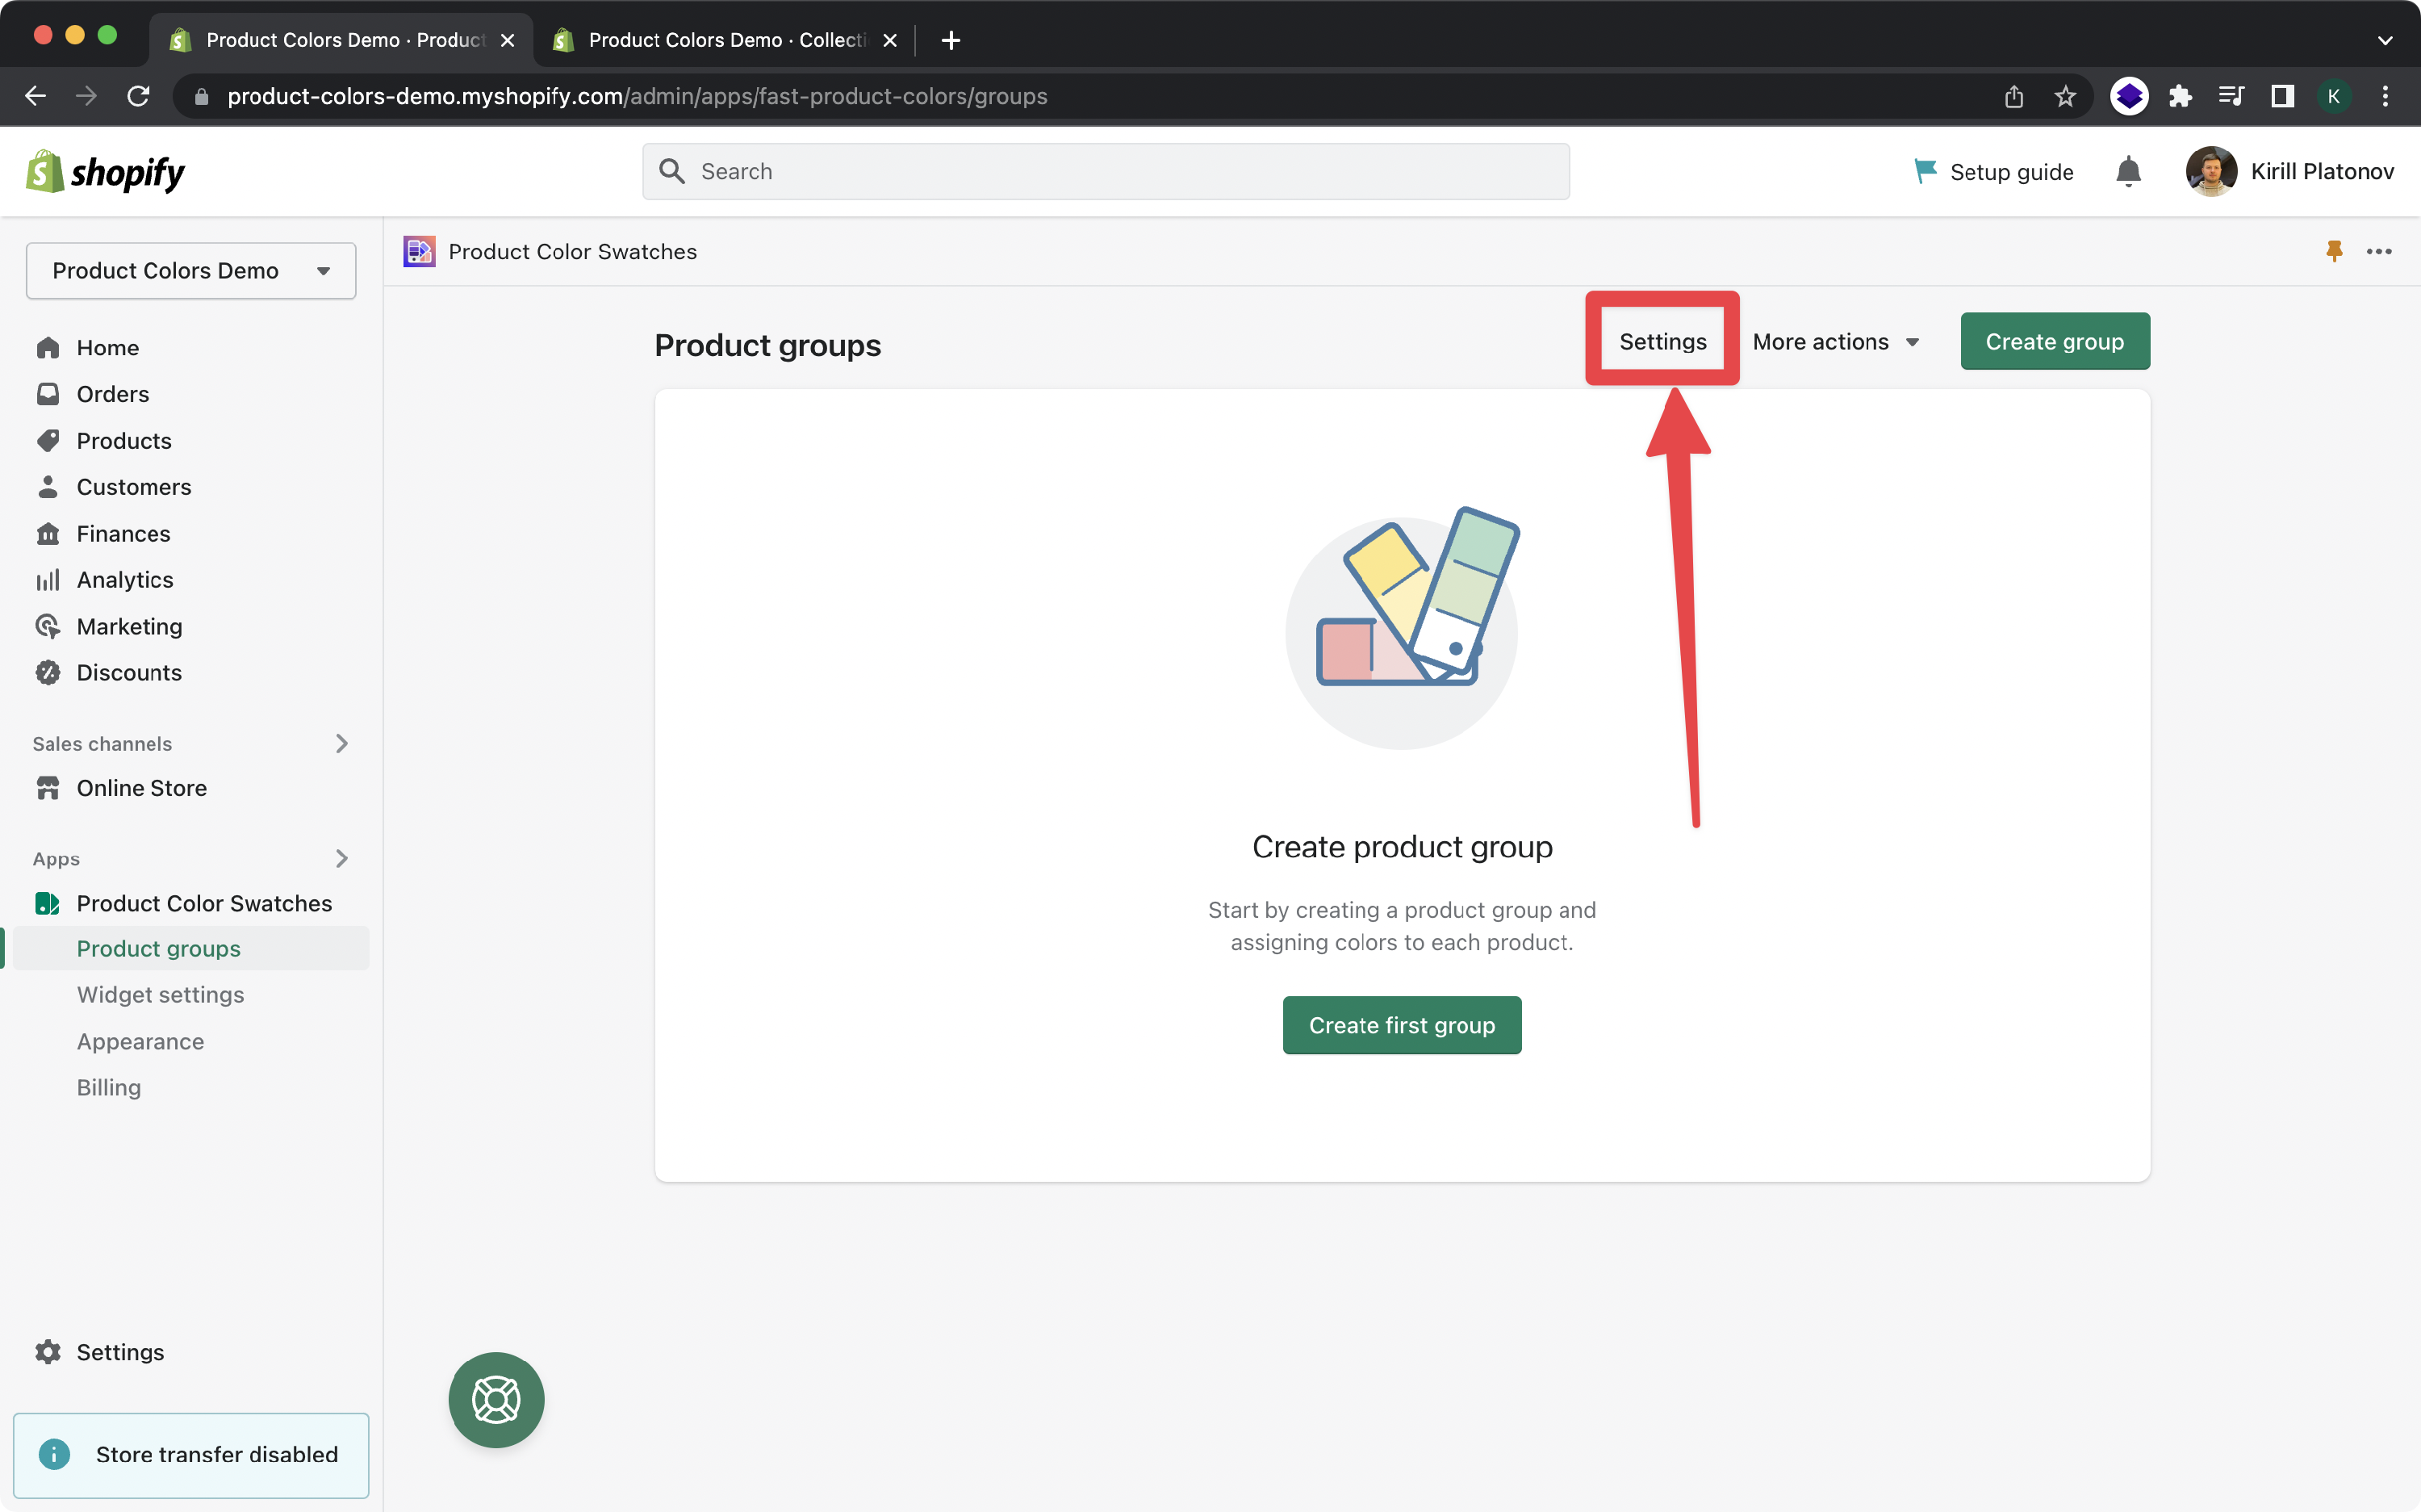The width and height of the screenshot is (2421, 1512).
Task: Expand the More actions dropdown
Action: (1836, 342)
